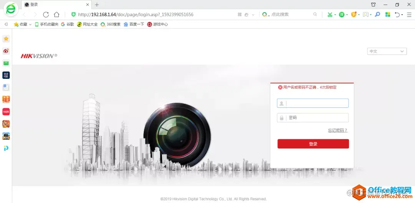Click the undo closed page arrow icon

(x=397, y=15)
